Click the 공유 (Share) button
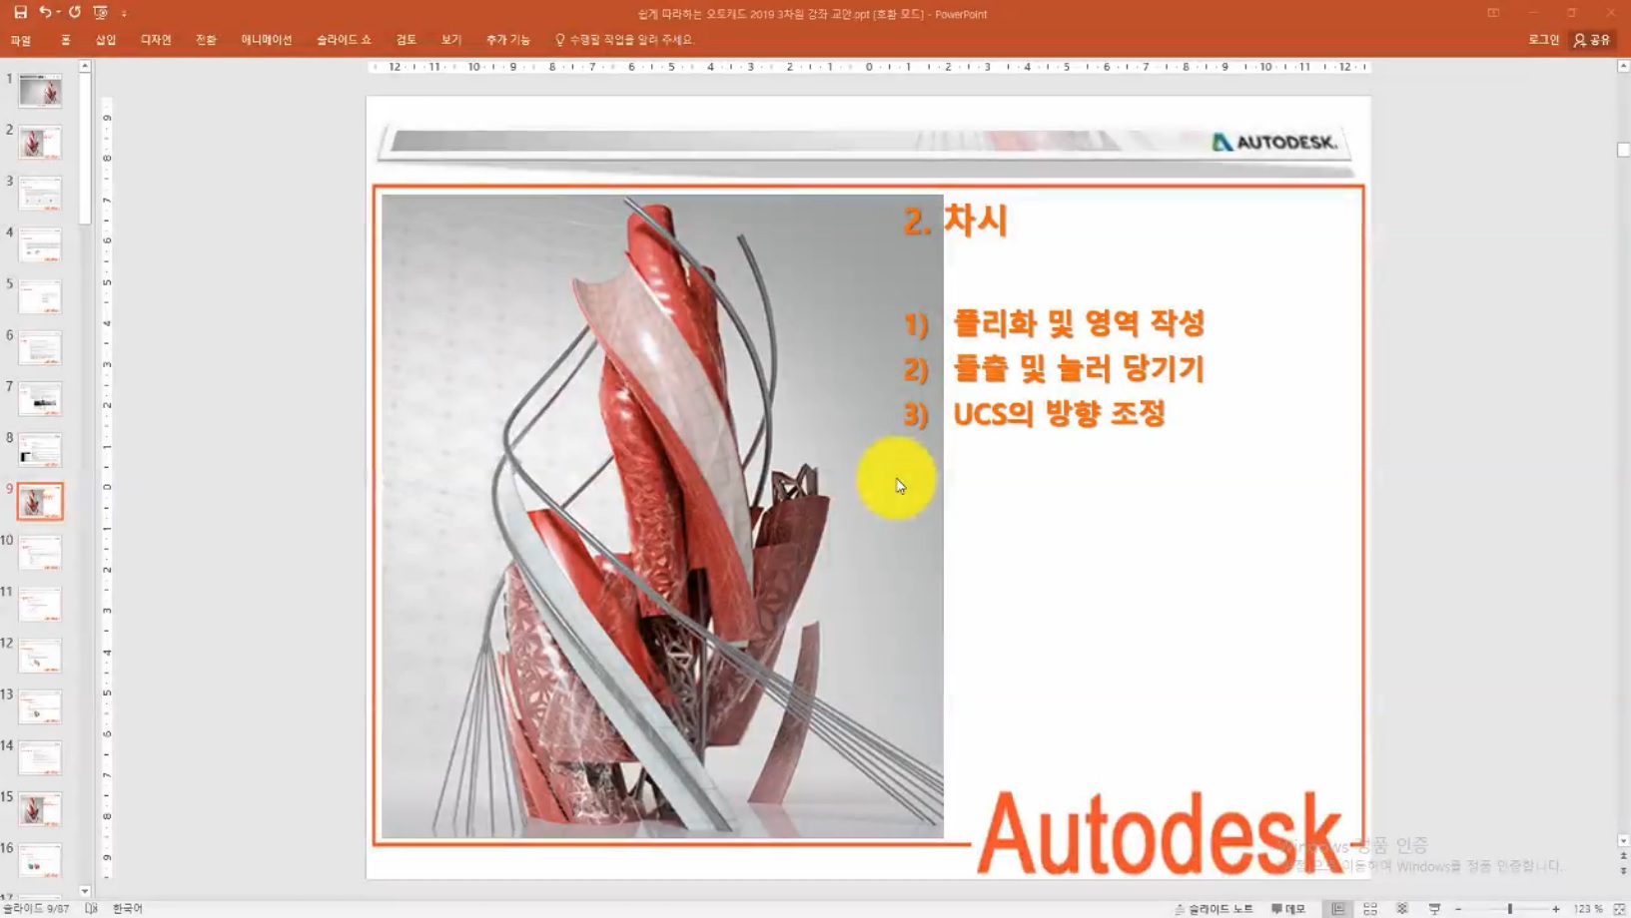Viewport: 1631px width, 918px height. tap(1596, 40)
